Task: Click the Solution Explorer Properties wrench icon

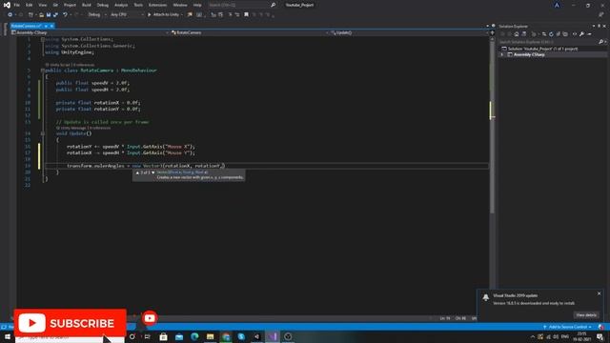Action: tap(581, 34)
